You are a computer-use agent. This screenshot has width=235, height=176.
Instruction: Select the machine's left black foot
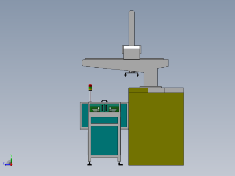pos(89,164)
